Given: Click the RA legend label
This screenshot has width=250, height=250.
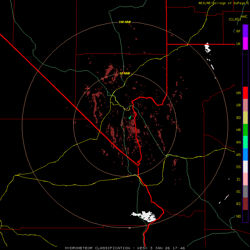Looking at the screenshot, I should (238, 142).
